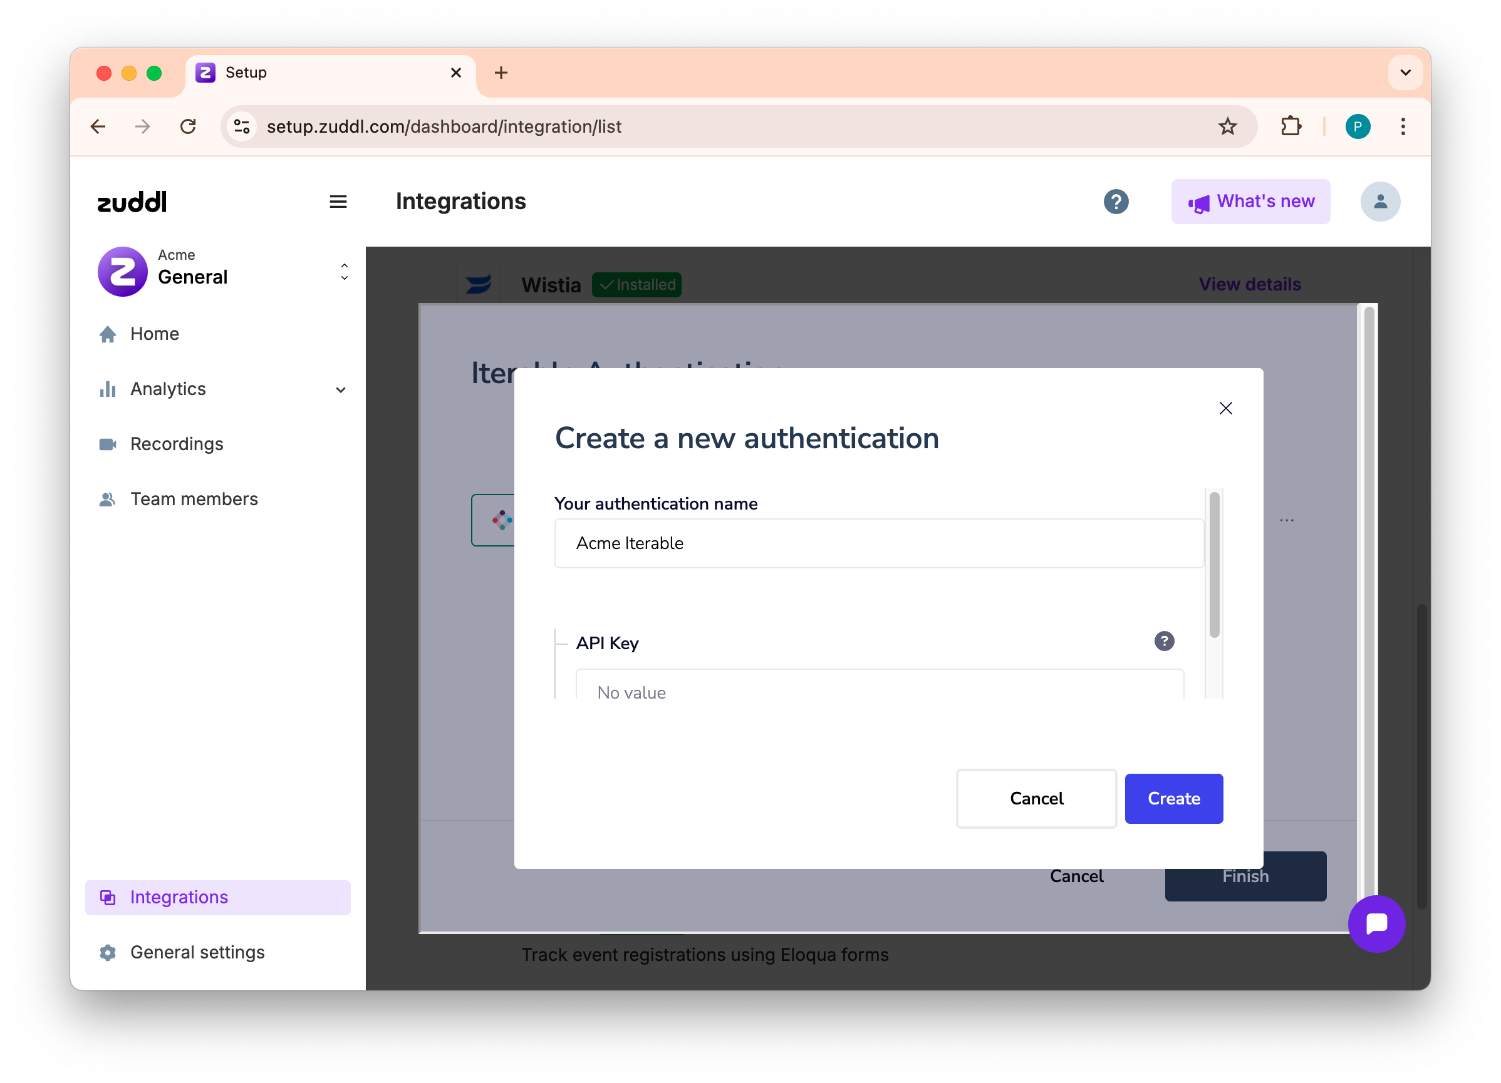Open the tab search dropdown arrow
The height and width of the screenshot is (1083, 1501).
1406,73
